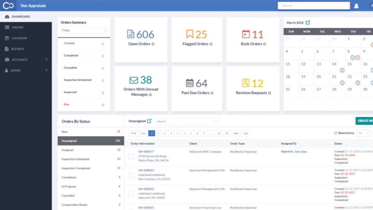
Task: Open the Show Entries count dropdown
Action: [363, 133]
